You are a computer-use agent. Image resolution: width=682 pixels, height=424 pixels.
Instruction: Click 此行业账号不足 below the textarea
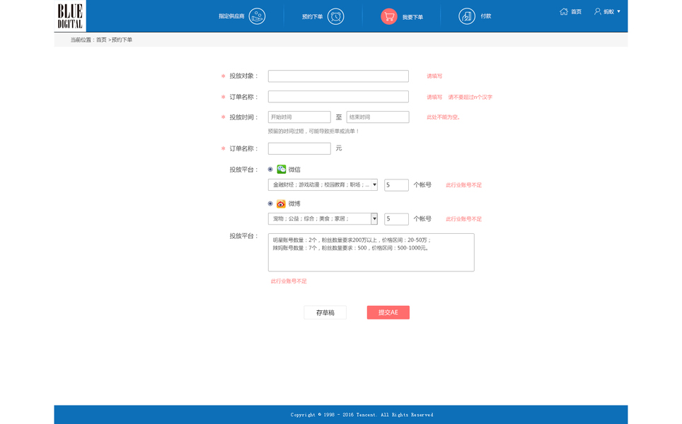coord(289,281)
